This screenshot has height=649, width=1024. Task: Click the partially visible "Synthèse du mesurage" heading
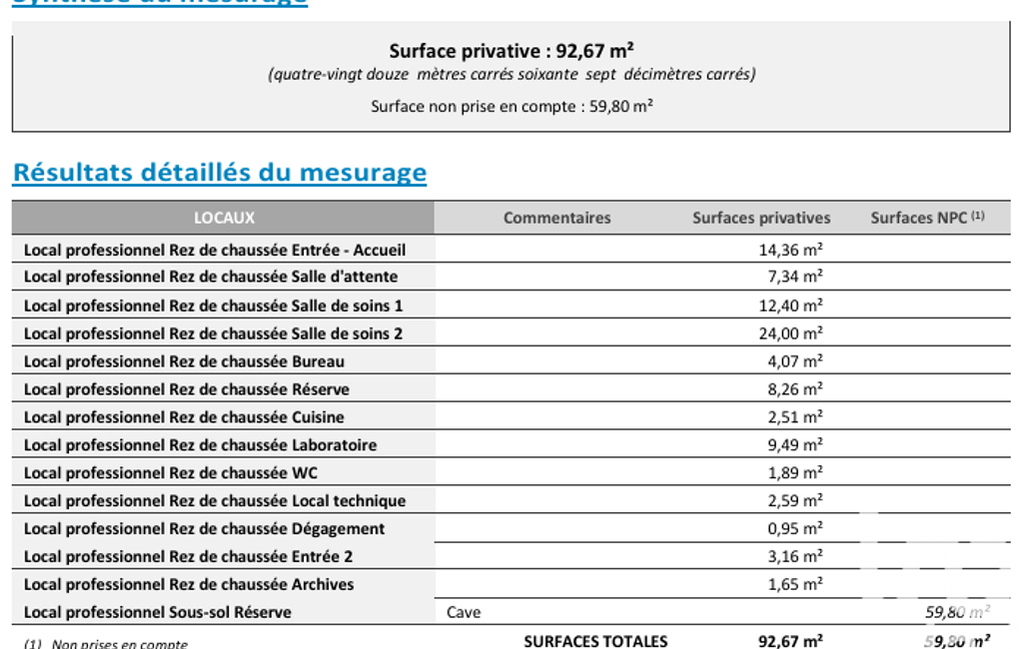160,3
